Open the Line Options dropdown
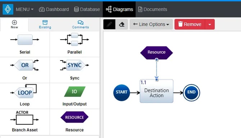The width and height of the screenshot is (241, 138). click(x=151, y=25)
